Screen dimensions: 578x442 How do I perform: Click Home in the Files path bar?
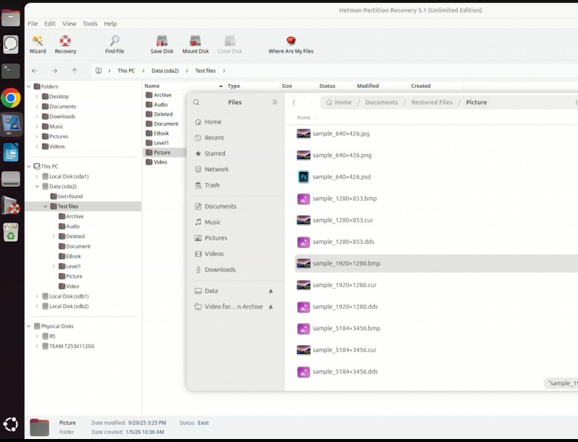coord(339,103)
